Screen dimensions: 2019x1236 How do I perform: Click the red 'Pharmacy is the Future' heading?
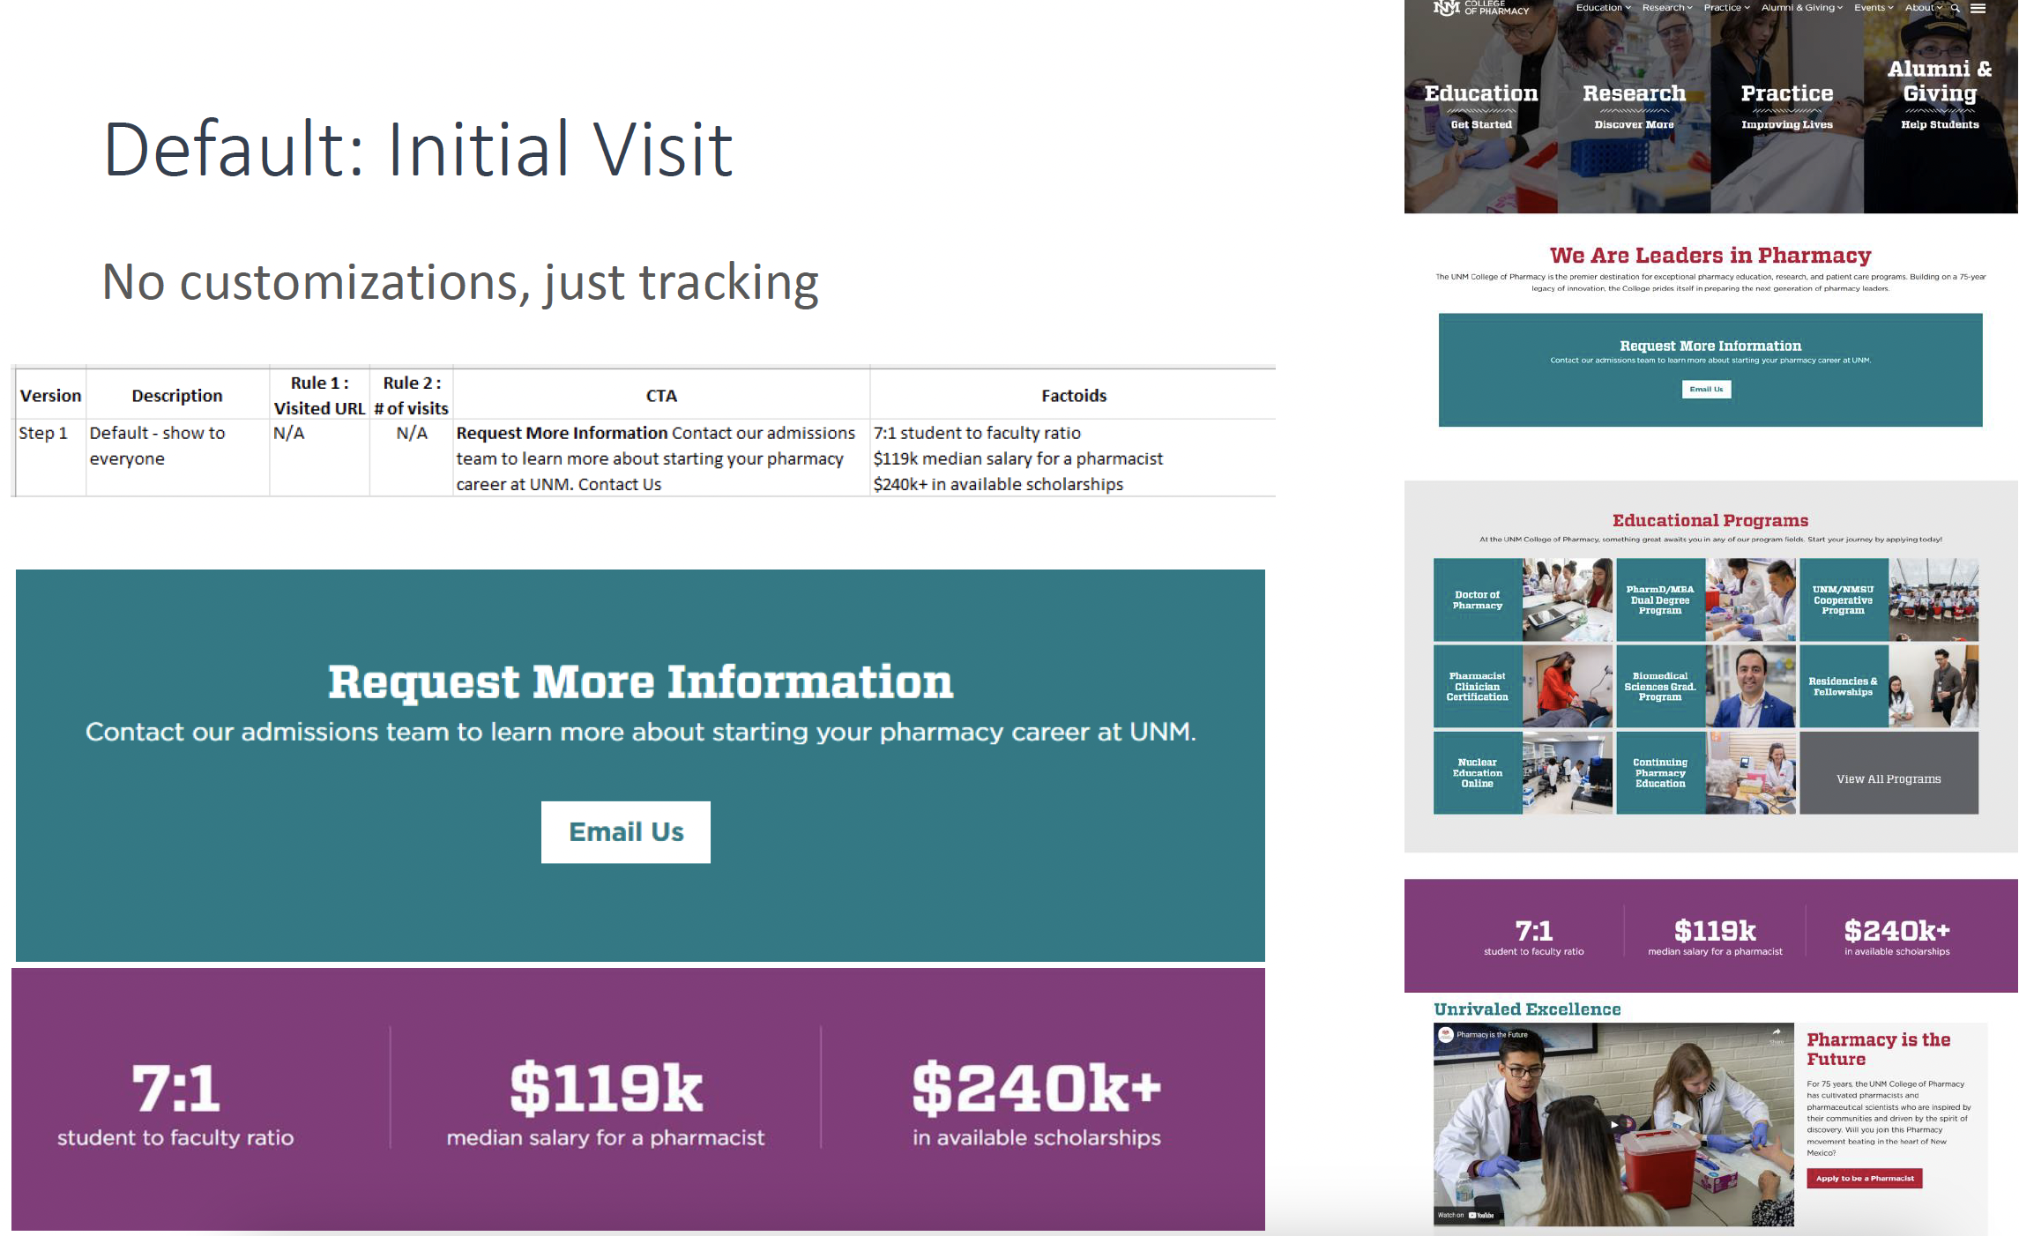pyautogui.click(x=1878, y=1049)
